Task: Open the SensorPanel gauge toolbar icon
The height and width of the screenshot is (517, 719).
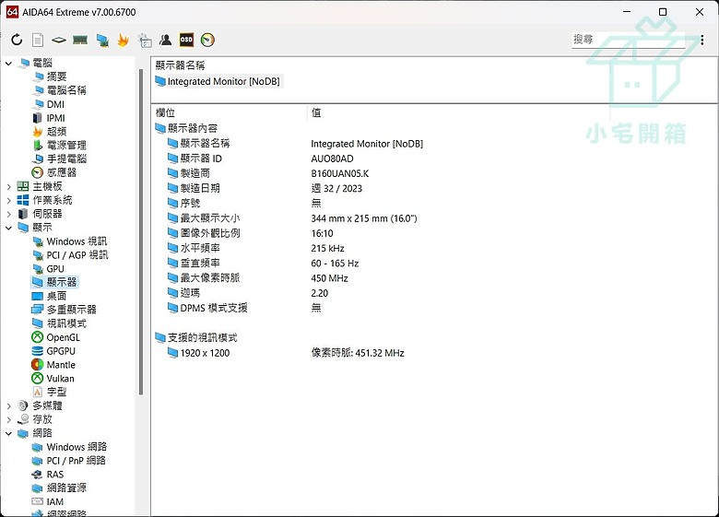Action: (207, 40)
